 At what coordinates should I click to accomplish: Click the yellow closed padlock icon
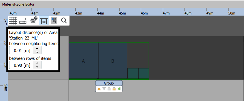tap(114, 89)
